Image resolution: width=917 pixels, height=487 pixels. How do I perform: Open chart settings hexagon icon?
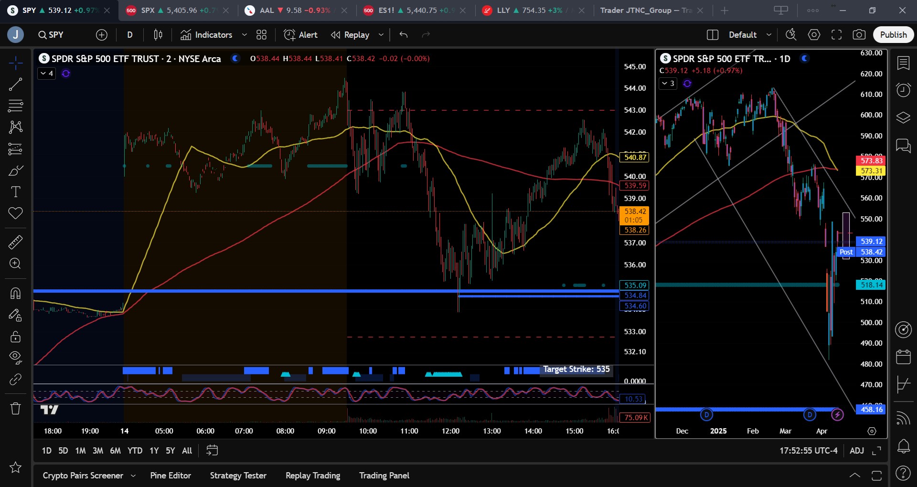[x=814, y=35]
